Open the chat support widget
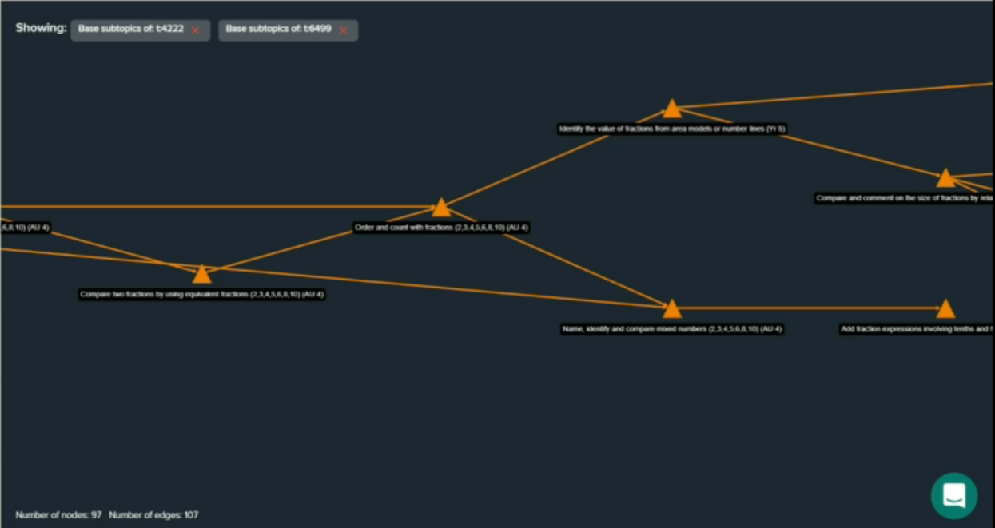The width and height of the screenshot is (995, 528). pos(954,495)
